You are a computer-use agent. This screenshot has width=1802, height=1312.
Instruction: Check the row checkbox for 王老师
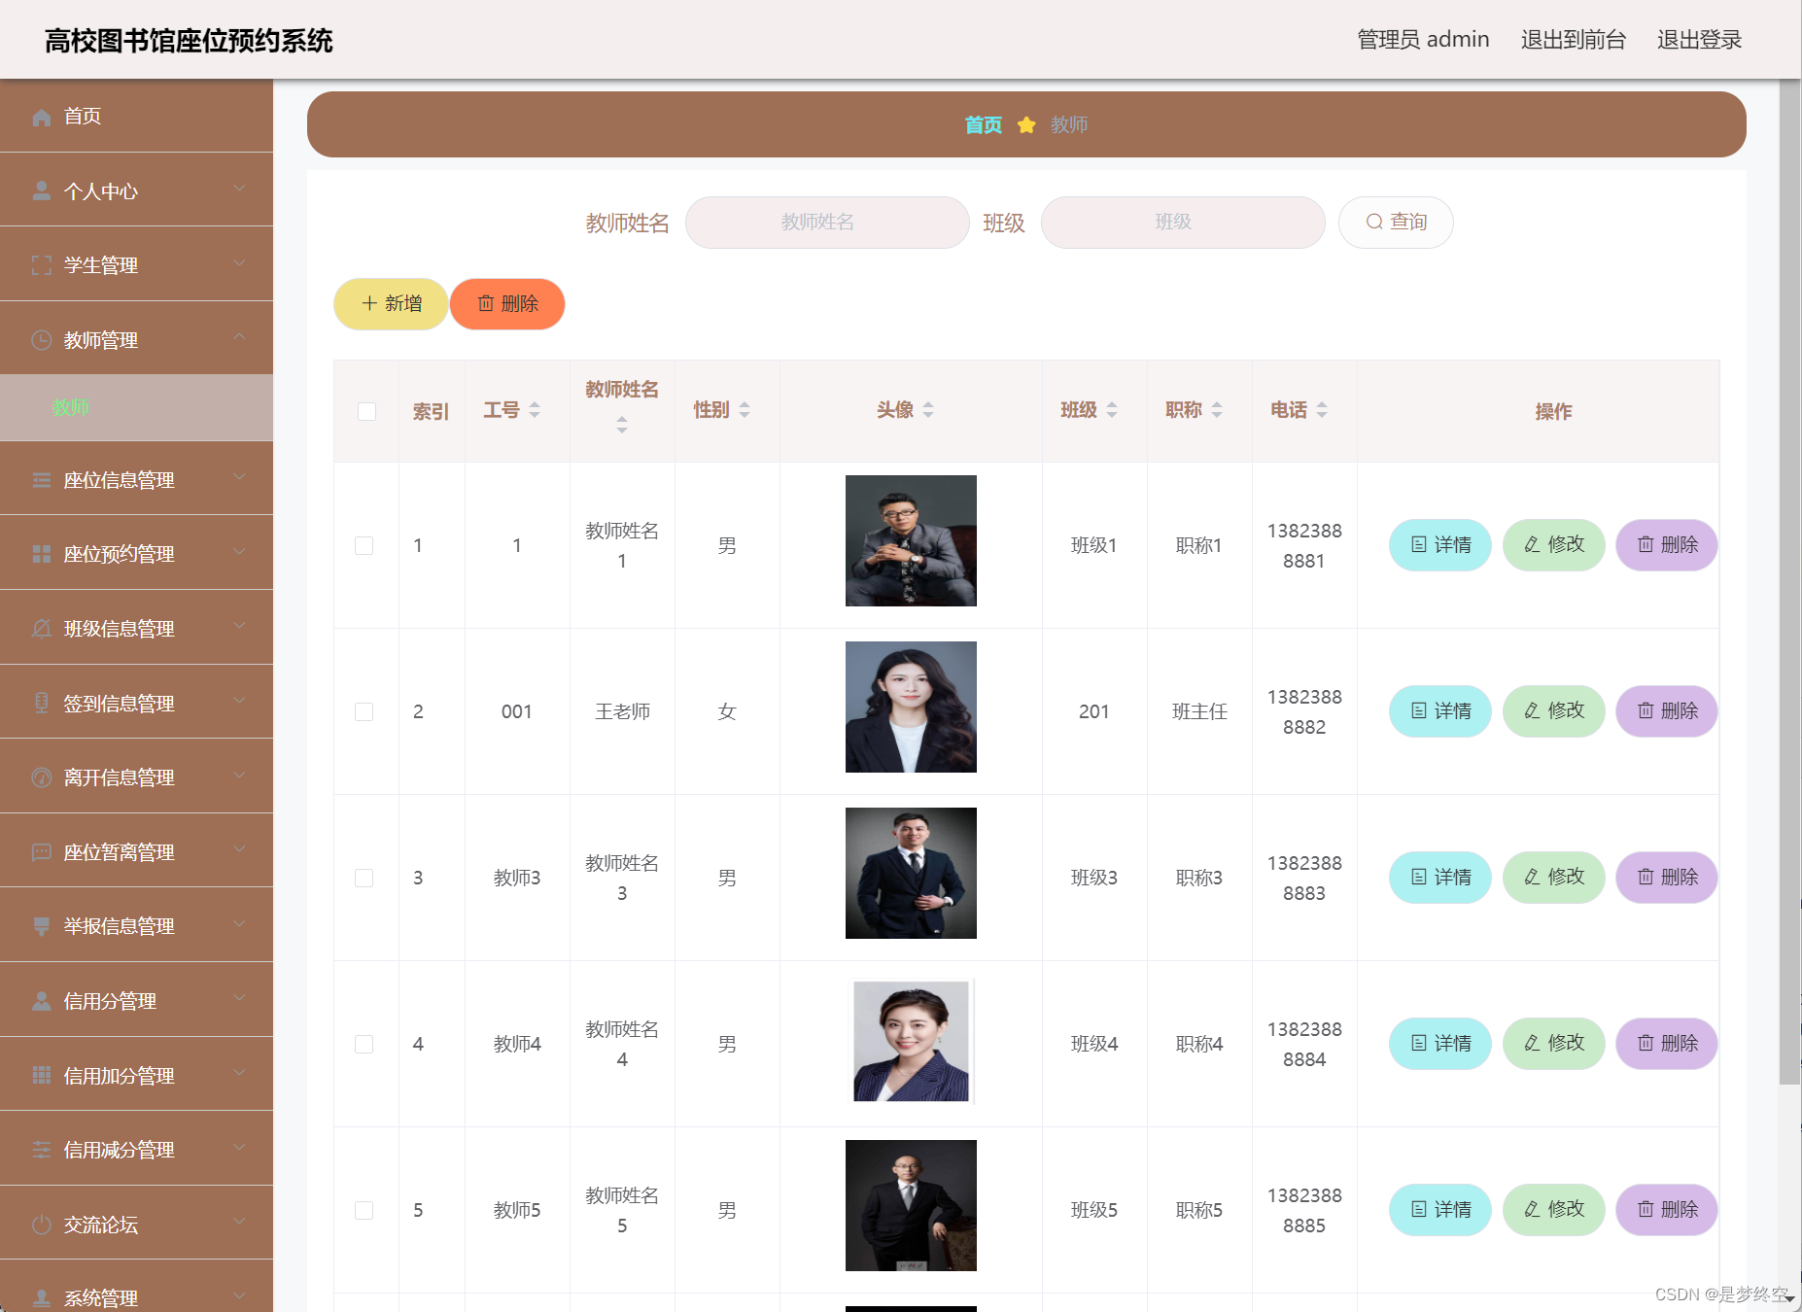(364, 711)
